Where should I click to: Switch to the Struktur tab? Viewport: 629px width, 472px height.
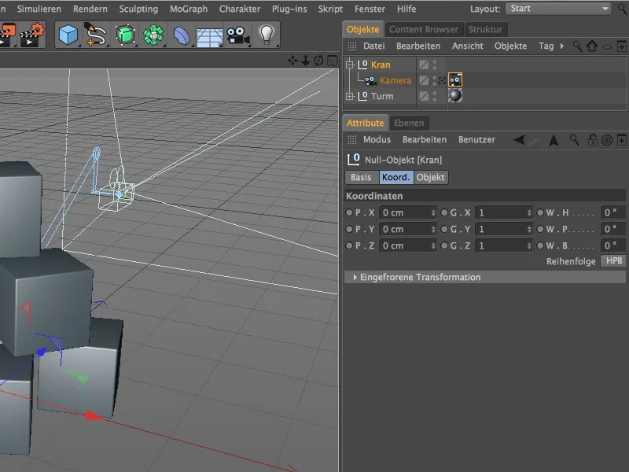click(x=485, y=29)
